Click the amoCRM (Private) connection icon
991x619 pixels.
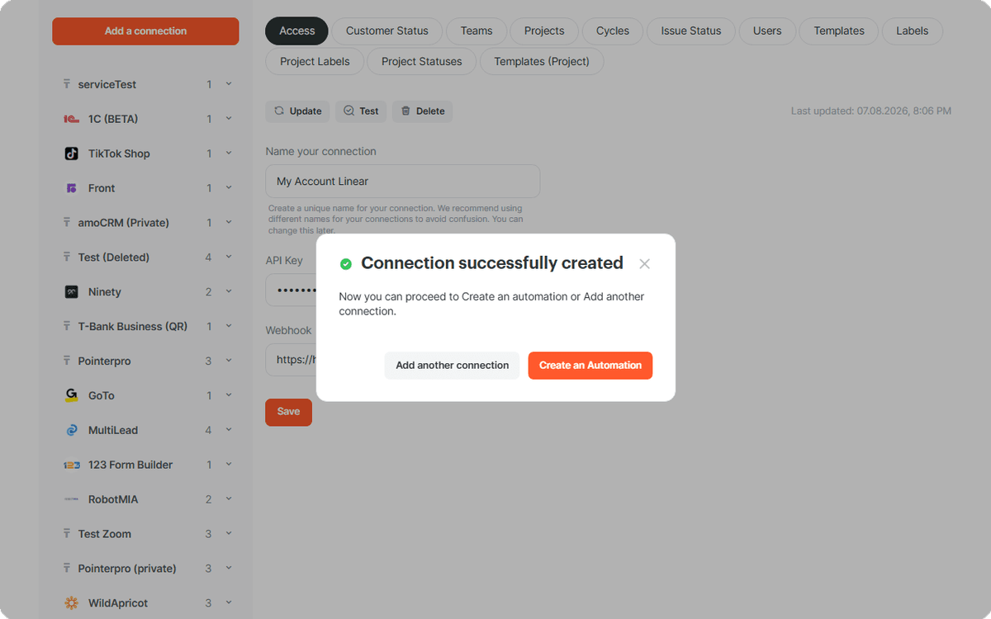point(66,223)
